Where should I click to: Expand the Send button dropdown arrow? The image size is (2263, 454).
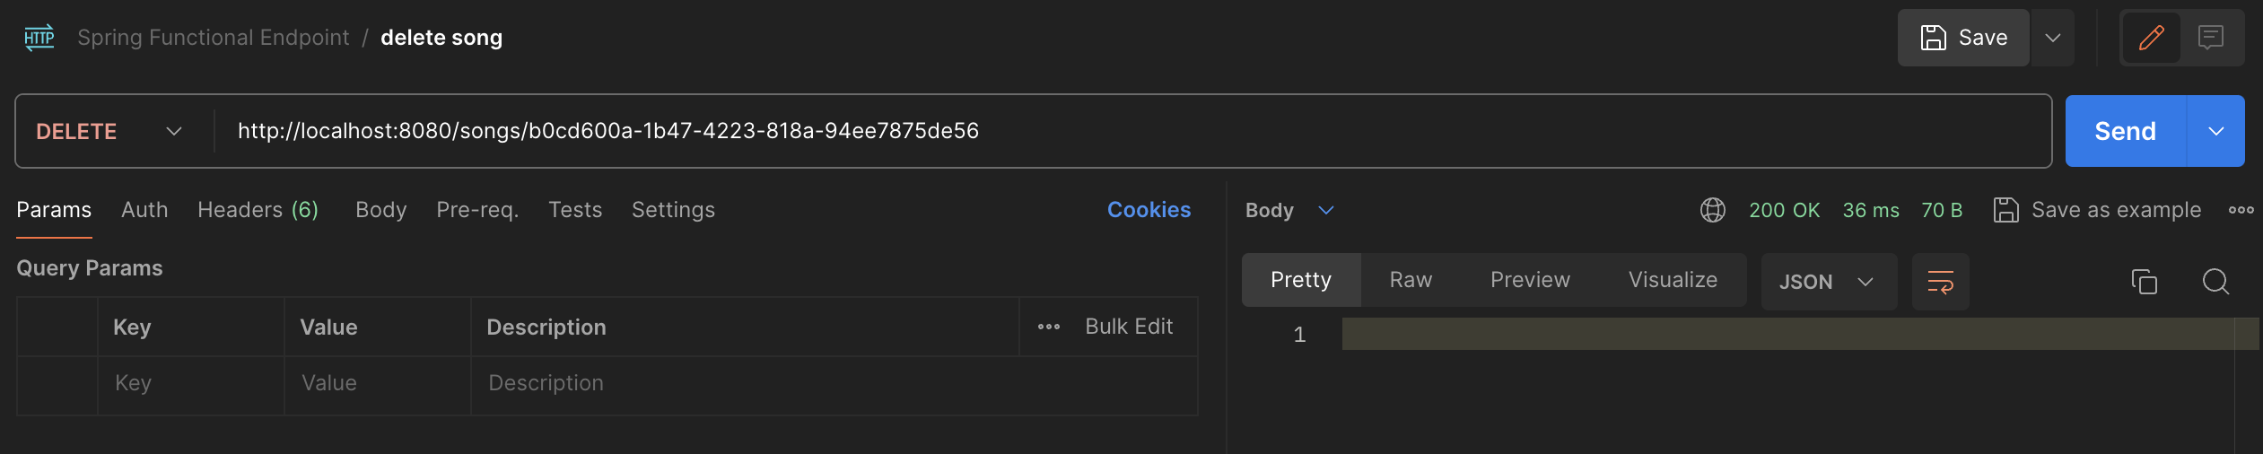[2215, 131]
